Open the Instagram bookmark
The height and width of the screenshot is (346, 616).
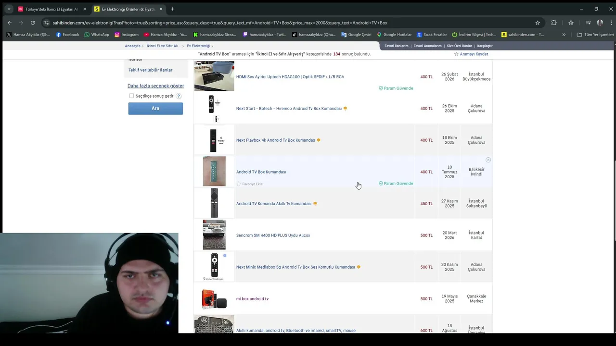[x=126, y=35]
